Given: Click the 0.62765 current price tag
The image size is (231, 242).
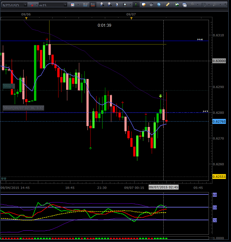Looking at the screenshot, I should point(219,122).
